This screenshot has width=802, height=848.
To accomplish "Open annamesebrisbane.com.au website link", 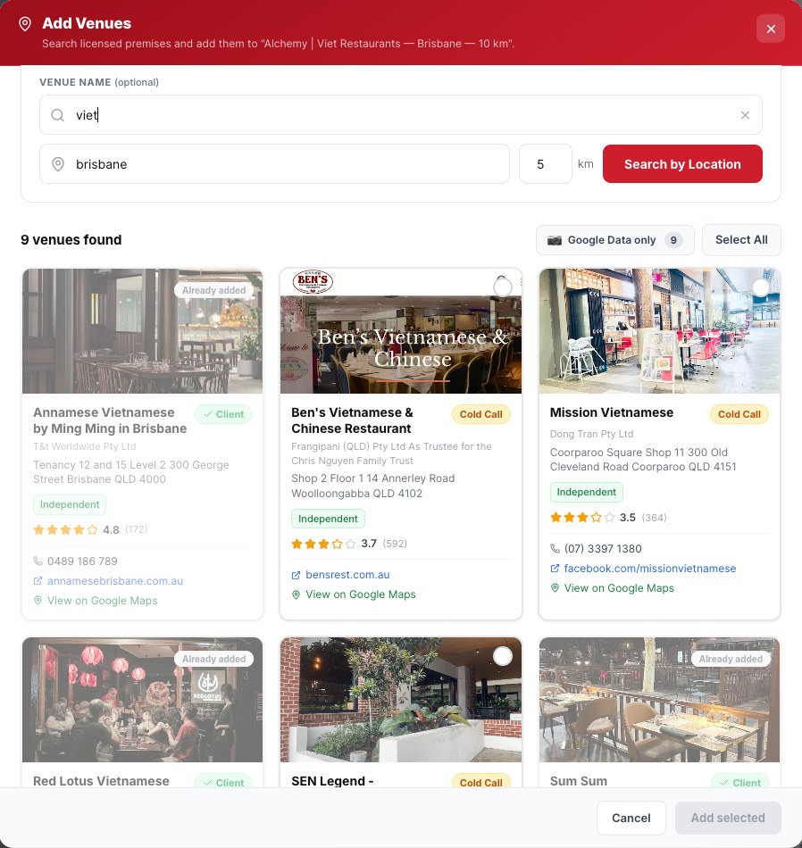I will [114, 581].
